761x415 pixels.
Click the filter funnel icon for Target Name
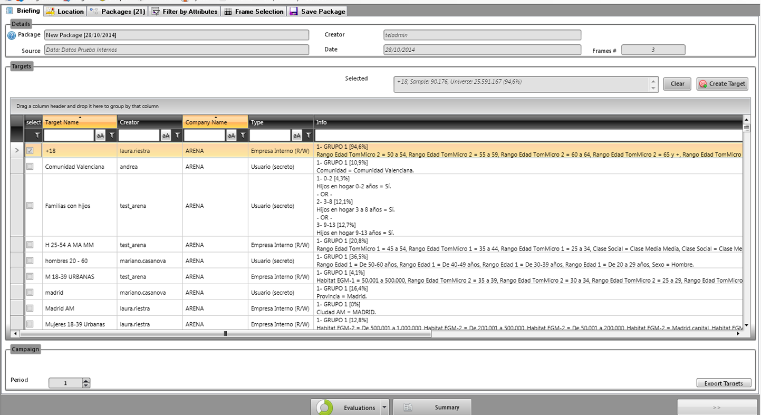[x=111, y=136]
